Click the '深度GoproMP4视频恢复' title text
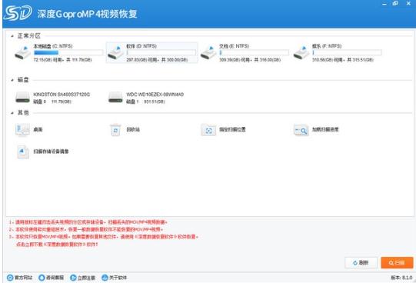 click(87, 14)
